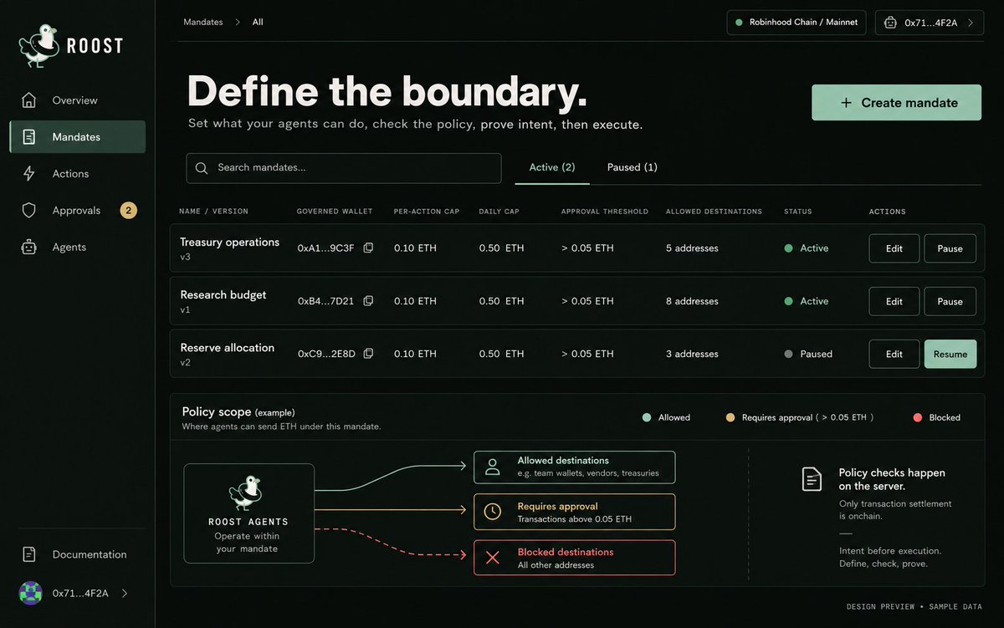Click the Approval Threshold column header

(x=605, y=212)
